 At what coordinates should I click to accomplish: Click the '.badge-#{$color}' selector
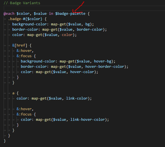coord(25,19)
